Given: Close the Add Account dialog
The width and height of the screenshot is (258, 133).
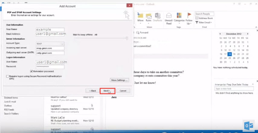Looking at the screenshot, I should point(129,6).
